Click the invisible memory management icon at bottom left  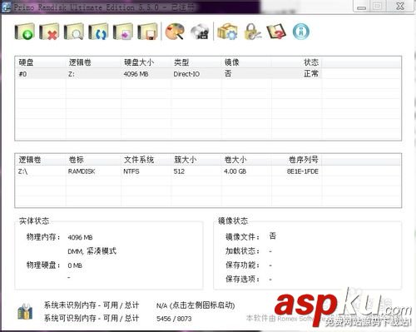pos(25,311)
